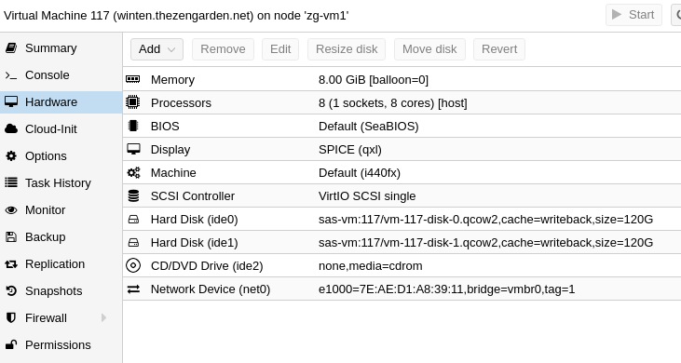The width and height of the screenshot is (681, 363).
Task: Click the Machine gears icon
Action: [x=133, y=172]
